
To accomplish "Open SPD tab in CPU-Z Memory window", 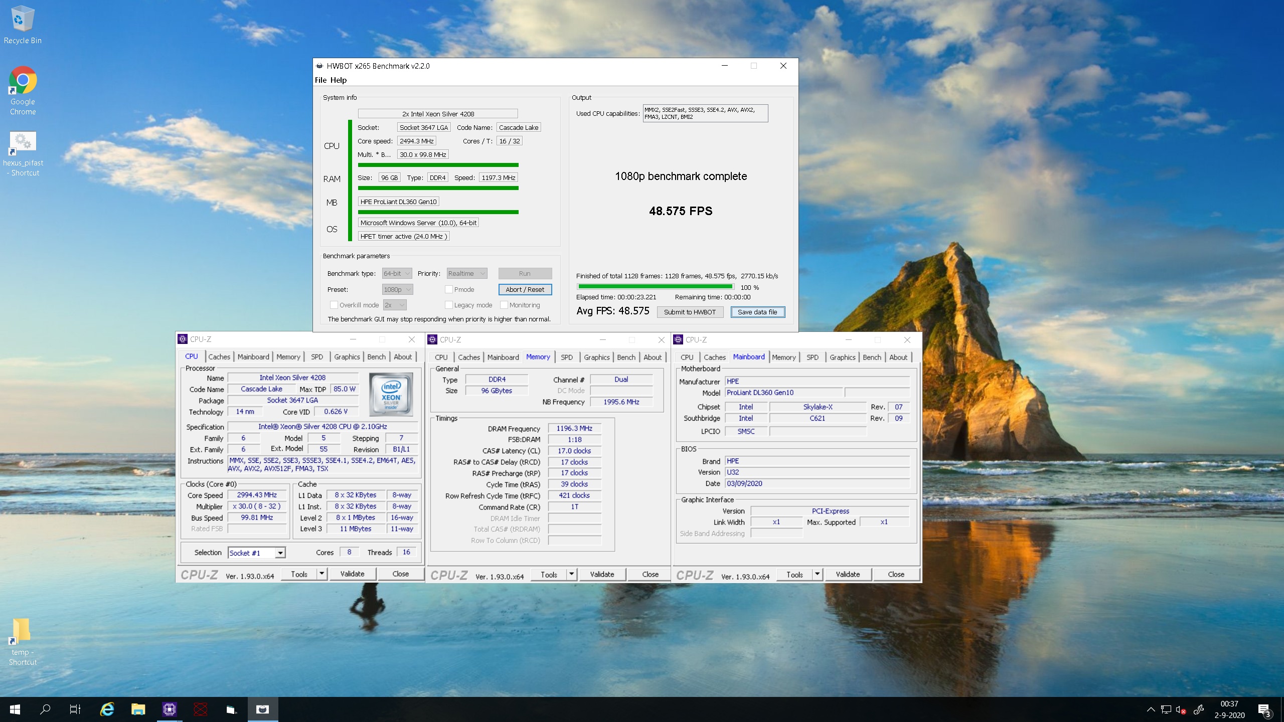I will point(567,357).
